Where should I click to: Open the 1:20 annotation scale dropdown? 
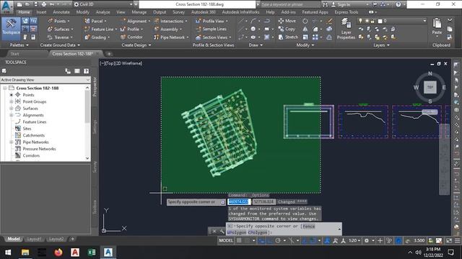coord(354,240)
